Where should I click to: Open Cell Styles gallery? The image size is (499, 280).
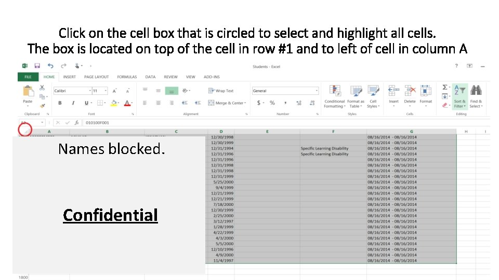pyautogui.click(x=373, y=97)
